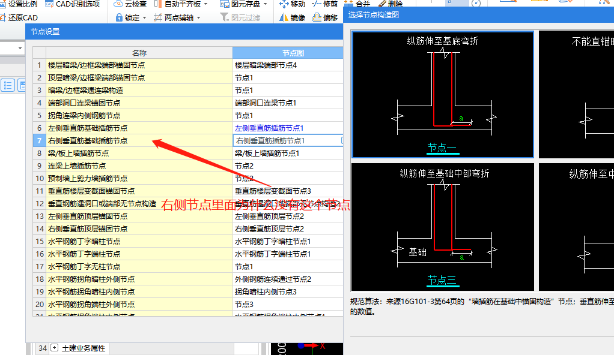Select the 镜像 mirror tool
614x355 pixels.
coord(292,17)
